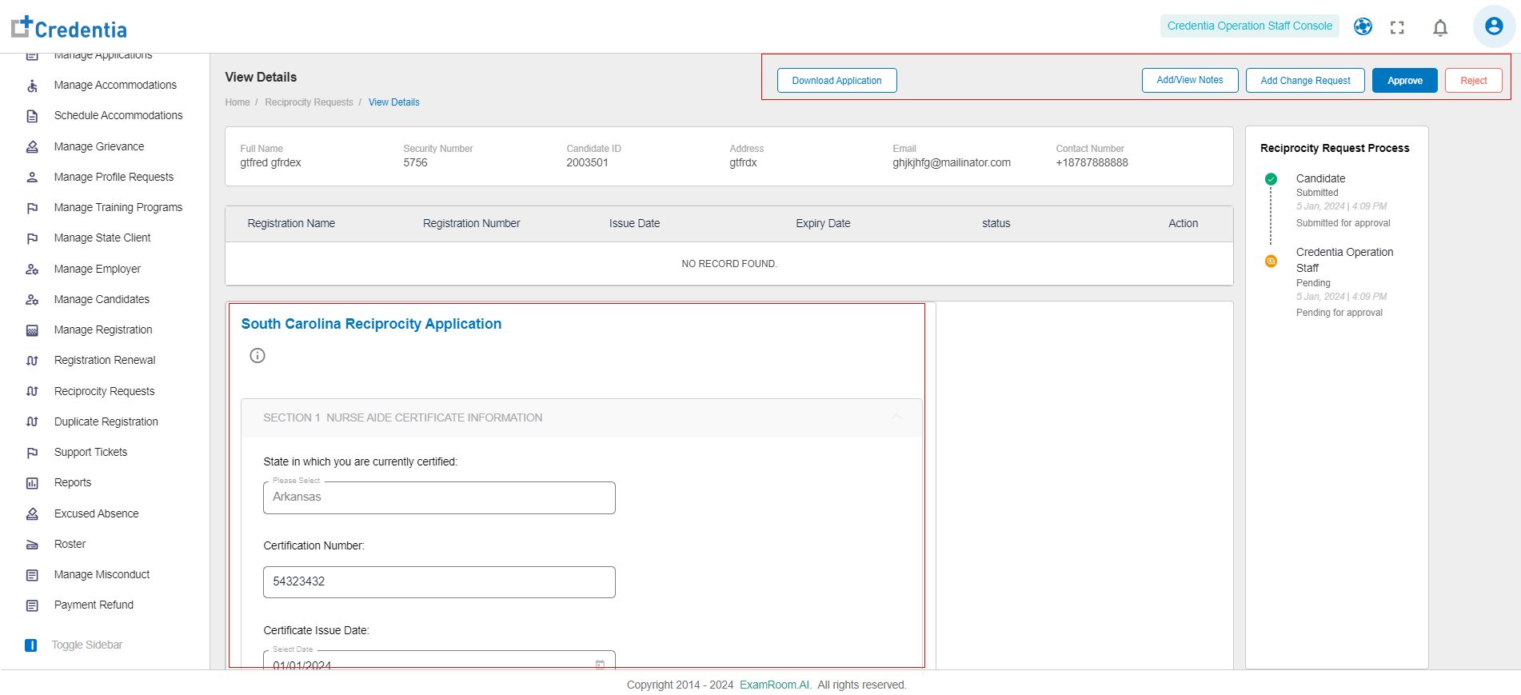This screenshot has width=1521, height=695.
Task: Click the Certification Number input field
Action: pos(439,582)
